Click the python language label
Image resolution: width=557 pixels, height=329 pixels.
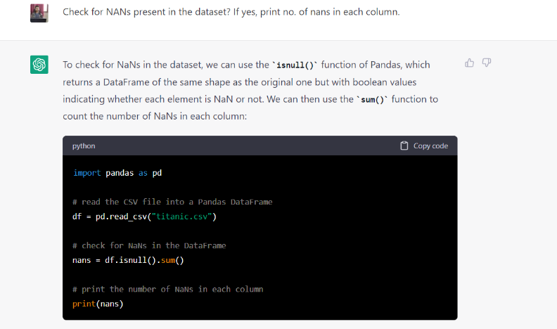[84, 146]
